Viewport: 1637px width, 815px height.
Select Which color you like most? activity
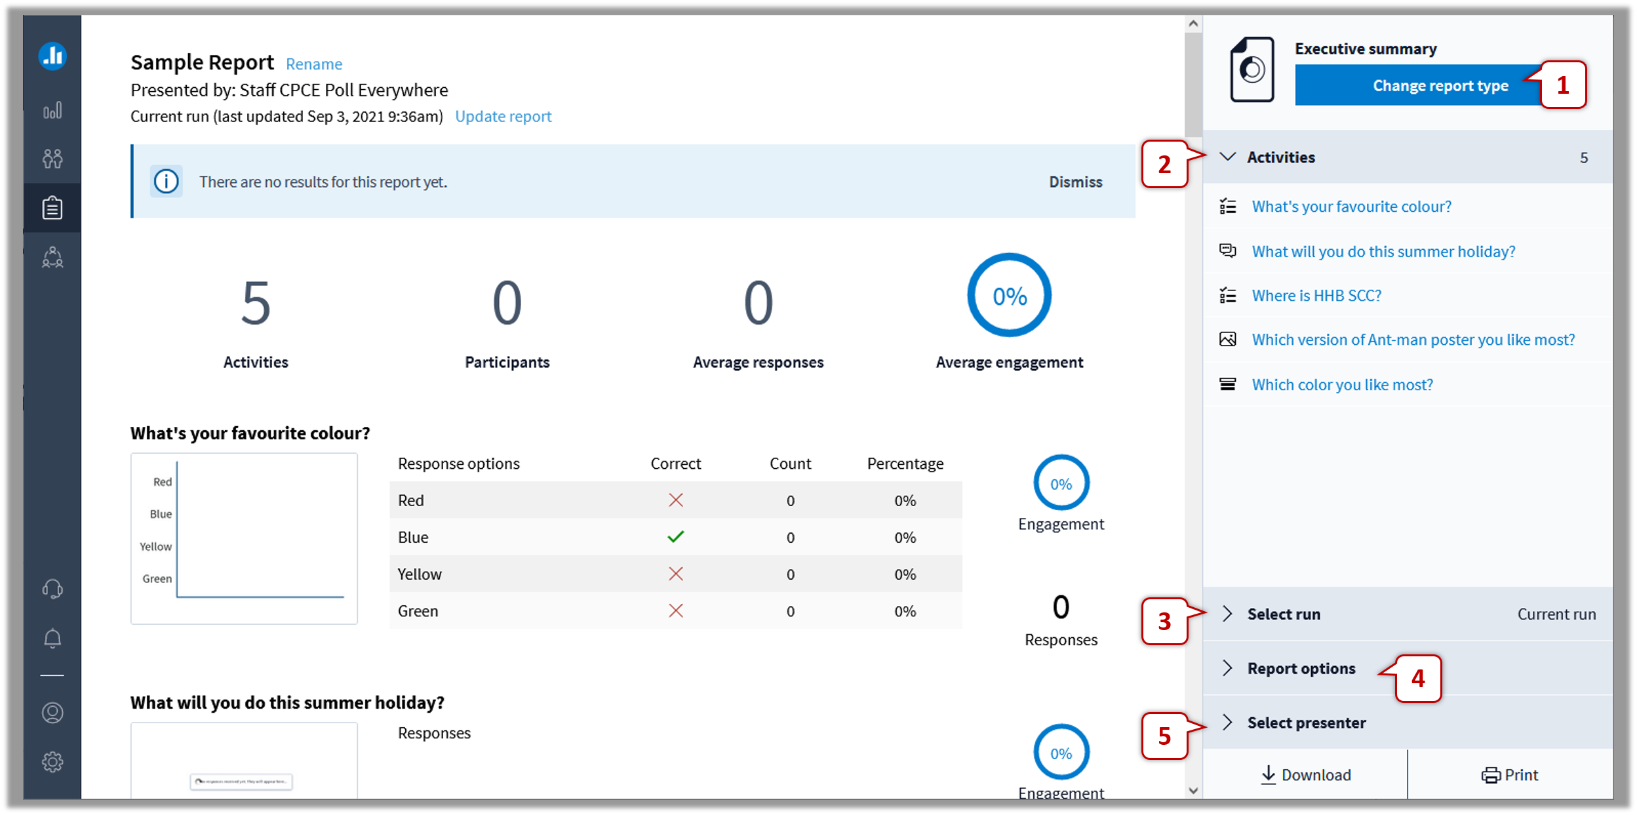(x=1346, y=384)
